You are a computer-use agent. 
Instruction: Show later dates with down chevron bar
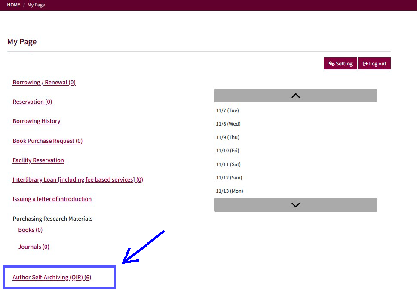pos(295,205)
